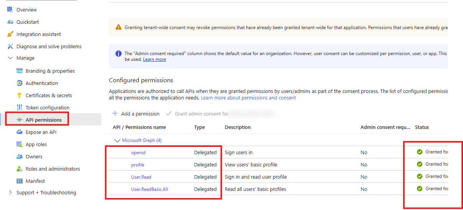This screenshot has height=210, width=463.
Task: Click 'View users' basic profile' description
Action: pyautogui.click(x=251, y=164)
